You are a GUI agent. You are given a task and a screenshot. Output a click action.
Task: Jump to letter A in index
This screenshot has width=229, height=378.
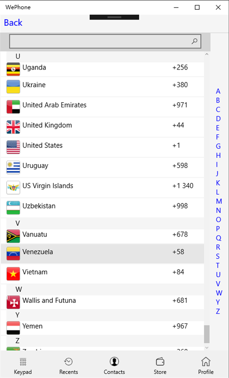point(218,91)
